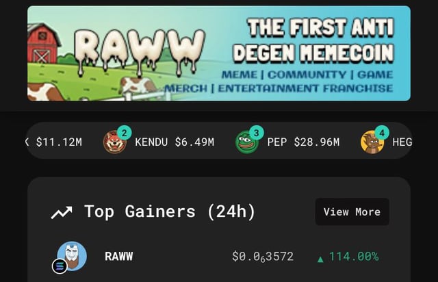
Task: Click the KENDU ticker name
Action: click(151, 142)
